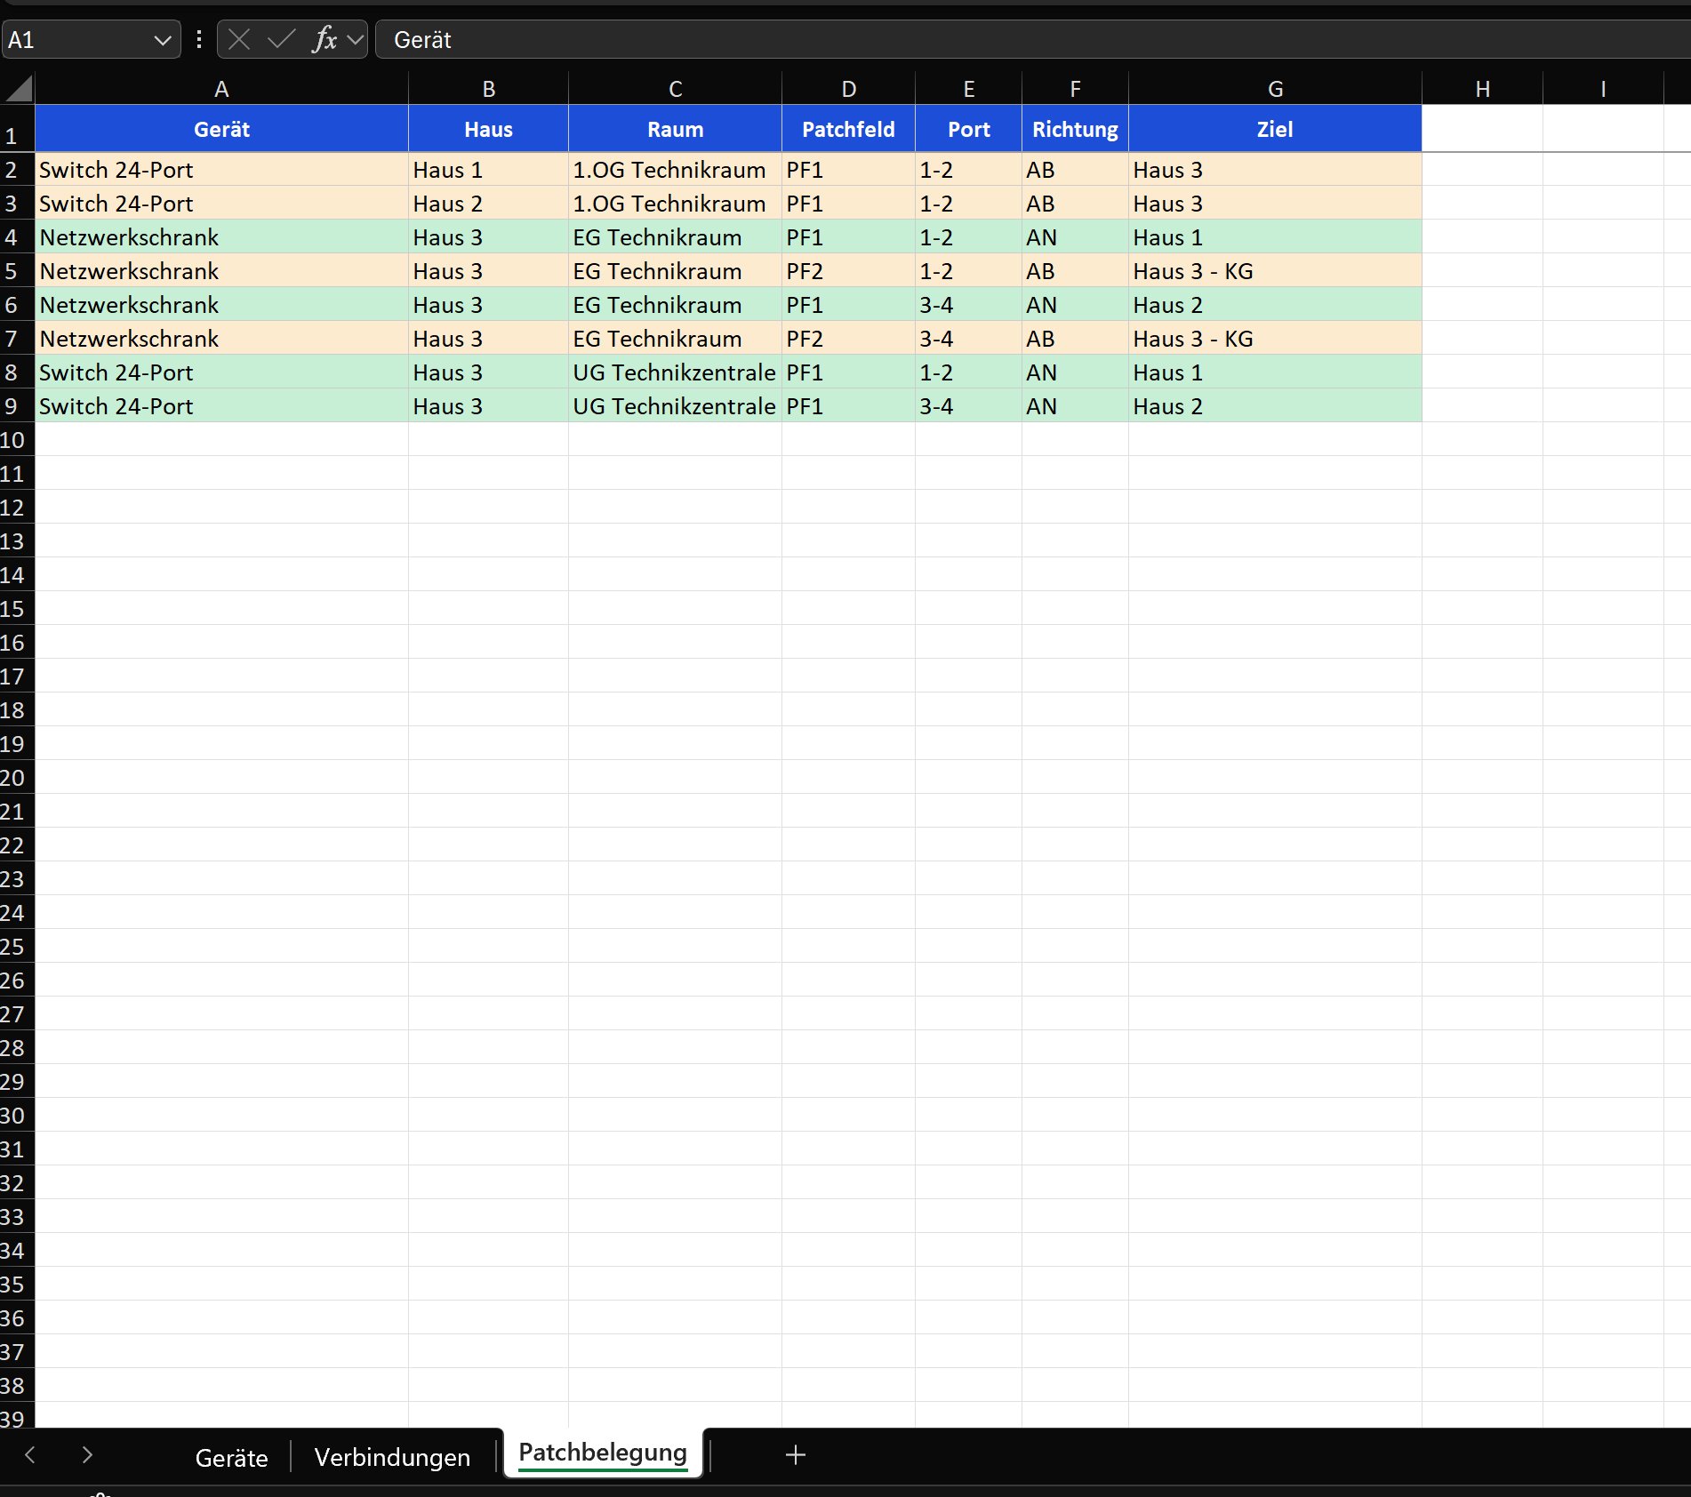Switch to the Verbindungen sheet tab
Image resolution: width=1691 pixels, height=1497 pixels.
tap(392, 1457)
